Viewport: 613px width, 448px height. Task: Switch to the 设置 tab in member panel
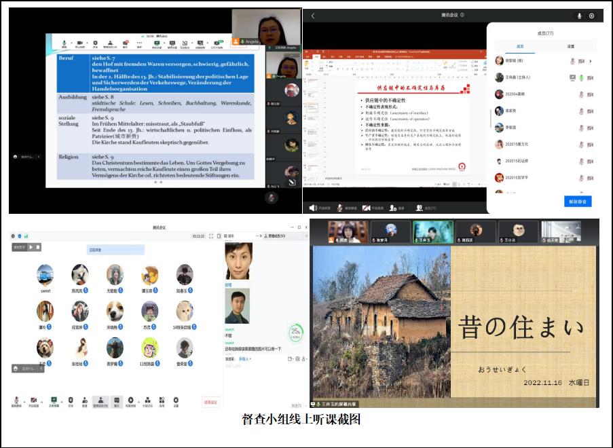tap(570, 46)
